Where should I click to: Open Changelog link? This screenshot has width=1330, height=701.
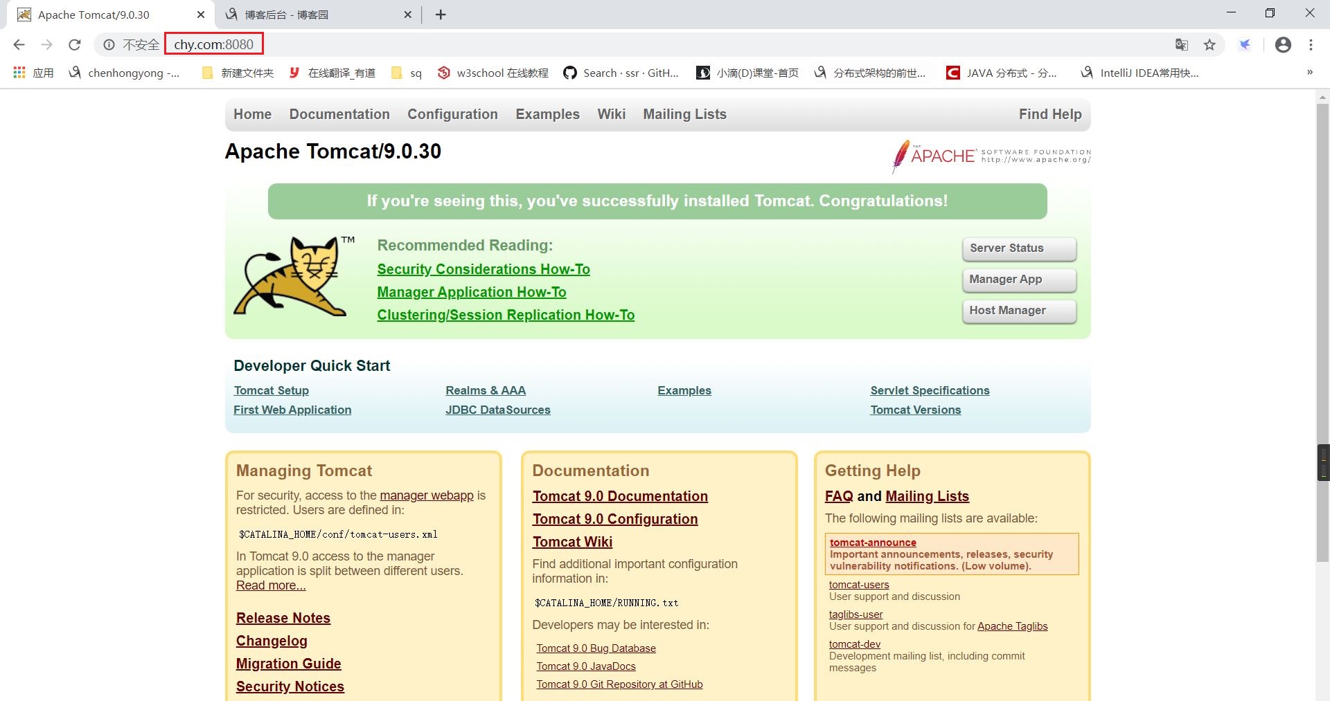[272, 641]
